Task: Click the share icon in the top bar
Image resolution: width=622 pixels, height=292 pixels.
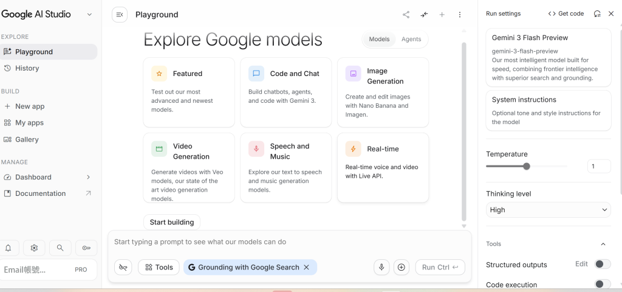Action: [406, 15]
